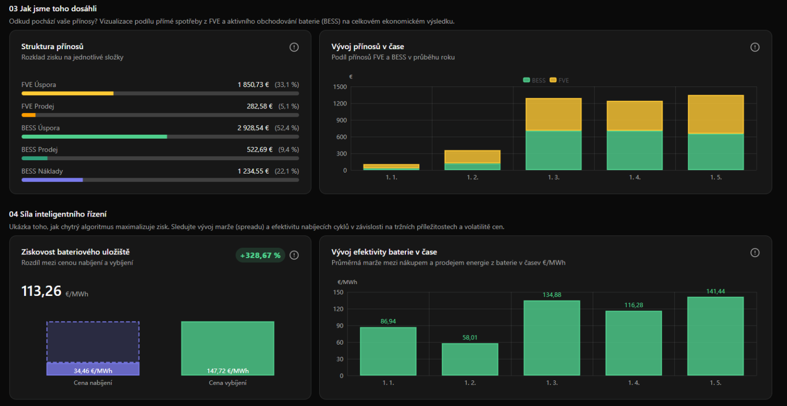This screenshot has width=787, height=406.
Task: Click the "(52,4 %)" percentage
Action: 287,127
